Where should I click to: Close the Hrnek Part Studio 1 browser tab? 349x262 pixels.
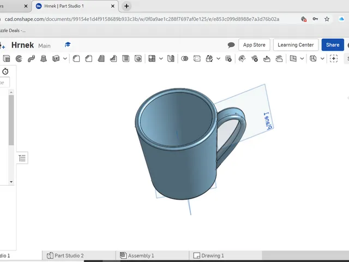pyautogui.click(x=113, y=6)
